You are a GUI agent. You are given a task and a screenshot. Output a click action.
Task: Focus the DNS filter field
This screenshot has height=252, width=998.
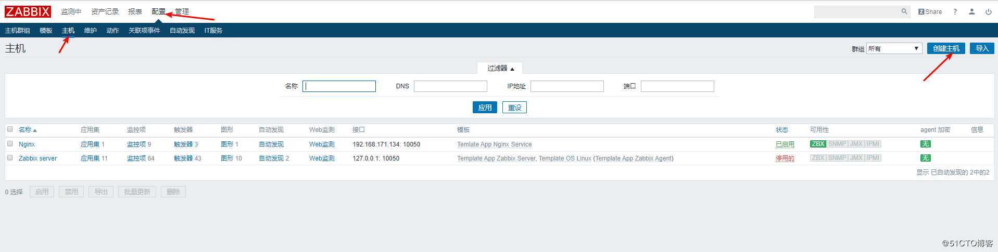450,86
